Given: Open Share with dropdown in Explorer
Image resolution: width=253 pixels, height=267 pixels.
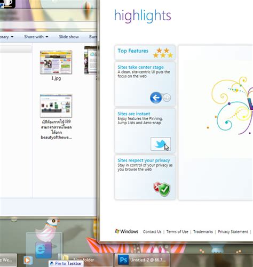Looking at the screenshot, I should pyautogui.click(x=36, y=37).
